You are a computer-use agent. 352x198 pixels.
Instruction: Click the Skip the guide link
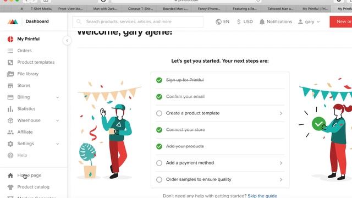262,196
